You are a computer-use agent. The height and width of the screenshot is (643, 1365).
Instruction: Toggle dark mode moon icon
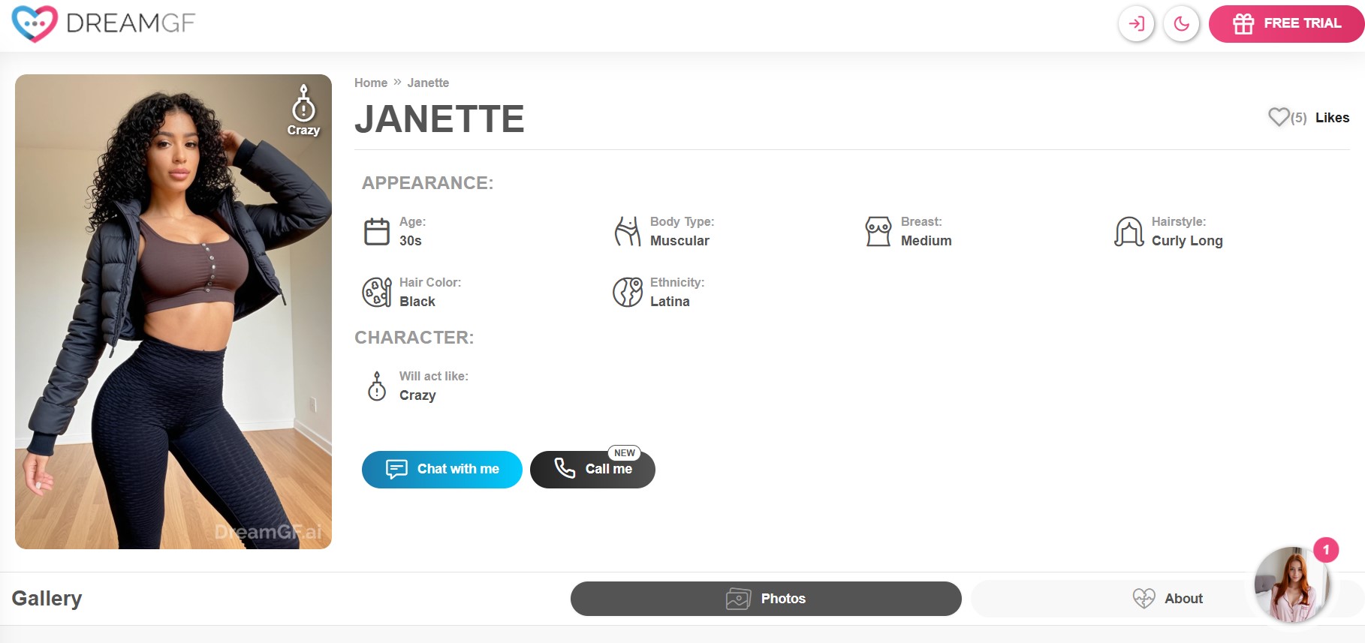click(x=1181, y=24)
